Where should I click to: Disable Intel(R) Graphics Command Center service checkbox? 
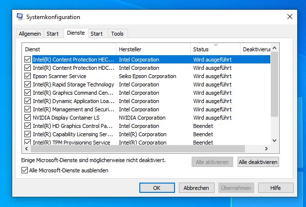point(28,93)
